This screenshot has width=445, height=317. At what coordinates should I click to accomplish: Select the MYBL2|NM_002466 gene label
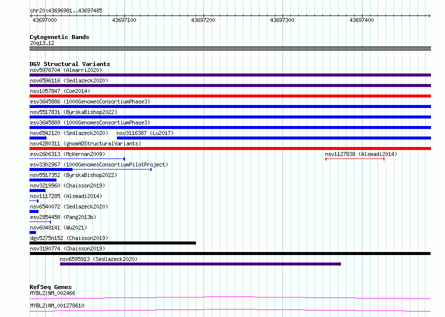[52, 293]
